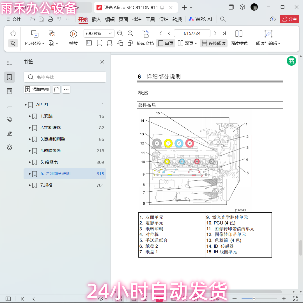
Task: Open the 编辑 ribbon tab
Action: click(110, 19)
